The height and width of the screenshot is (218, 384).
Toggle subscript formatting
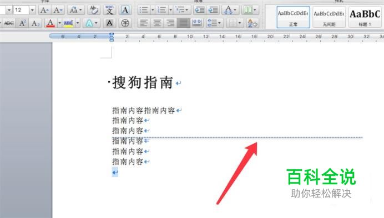[36, 23]
